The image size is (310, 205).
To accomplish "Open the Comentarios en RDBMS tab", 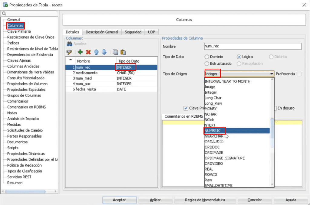I will coord(184,116).
